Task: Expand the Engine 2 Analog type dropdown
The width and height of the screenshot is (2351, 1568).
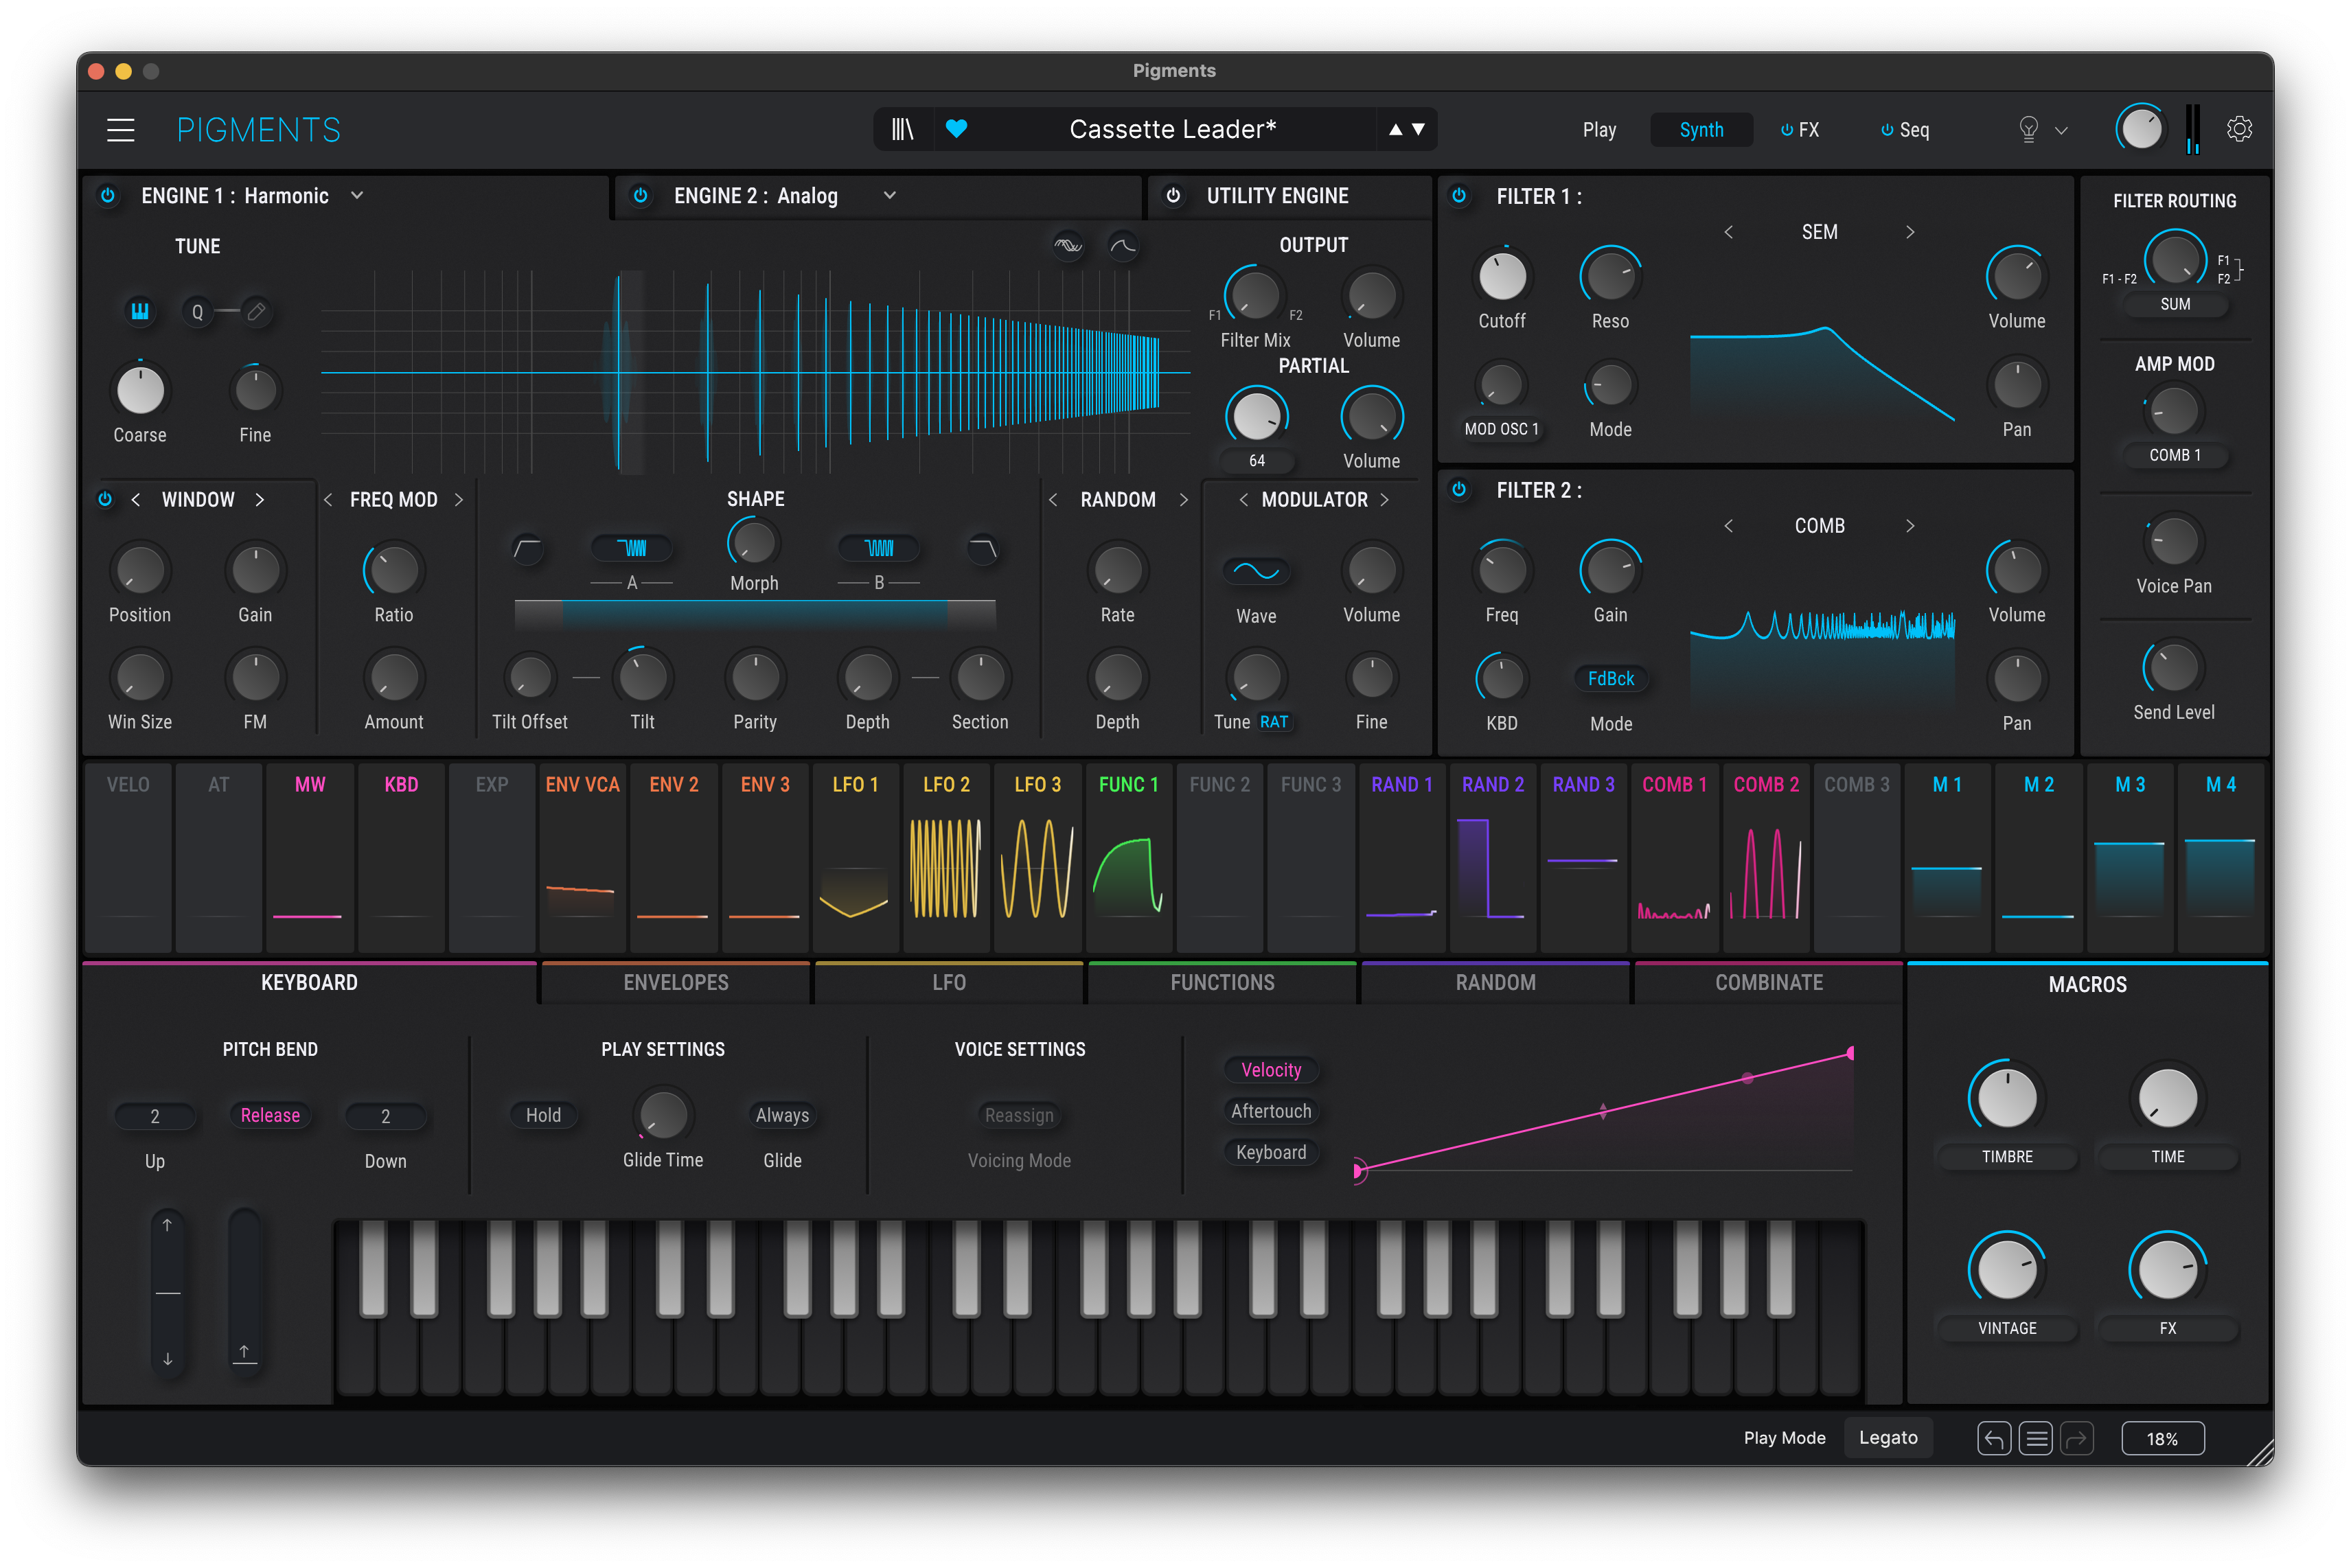Action: coord(889,195)
